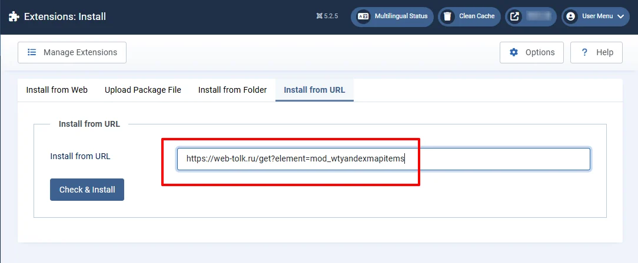Click the User Menu avatar icon
Image resolution: width=638 pixels, height=263 pixels.
tap(571, 16)
